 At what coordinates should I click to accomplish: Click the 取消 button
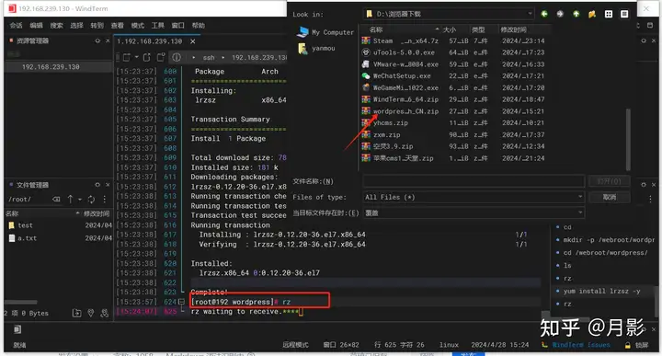(610, 197)
